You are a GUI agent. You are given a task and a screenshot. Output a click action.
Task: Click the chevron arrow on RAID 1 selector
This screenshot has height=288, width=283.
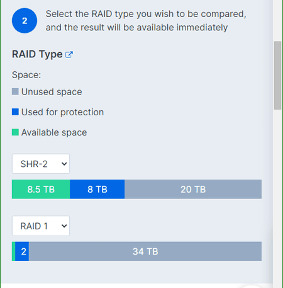pos(64,226)
